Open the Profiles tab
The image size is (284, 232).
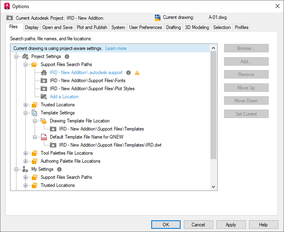point(241,27)
